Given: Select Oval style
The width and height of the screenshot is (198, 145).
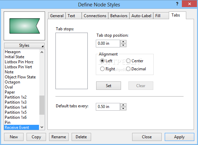Looking at the screenshot, I should [x=22, y=87].
